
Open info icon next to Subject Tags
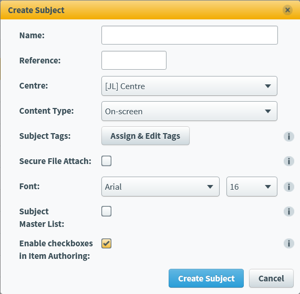click(289, 136)
